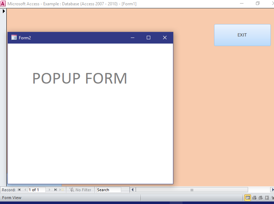
Task: Go to next record arrow
Action: [x=50, y=190]
